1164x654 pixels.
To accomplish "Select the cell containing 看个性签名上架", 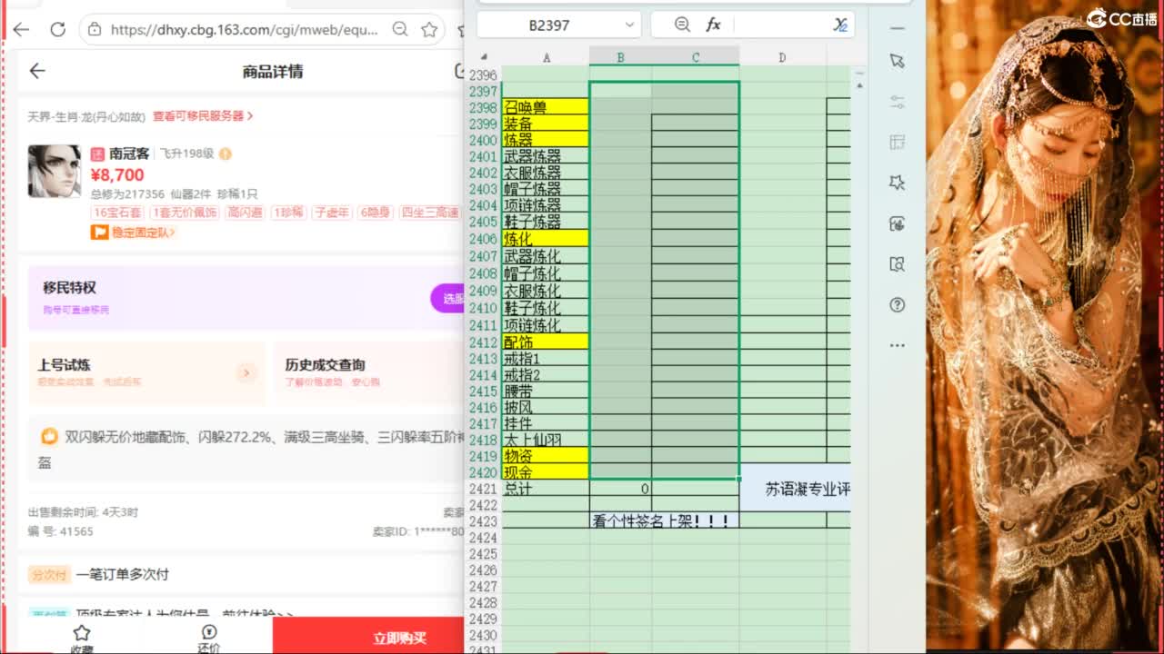I will click(664, 520).
